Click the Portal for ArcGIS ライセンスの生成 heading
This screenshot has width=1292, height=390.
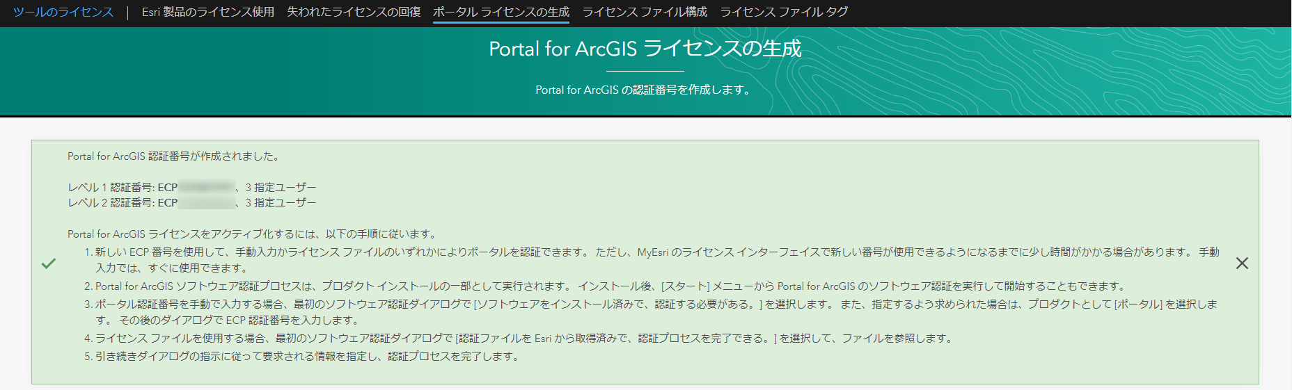coord(645,49)
